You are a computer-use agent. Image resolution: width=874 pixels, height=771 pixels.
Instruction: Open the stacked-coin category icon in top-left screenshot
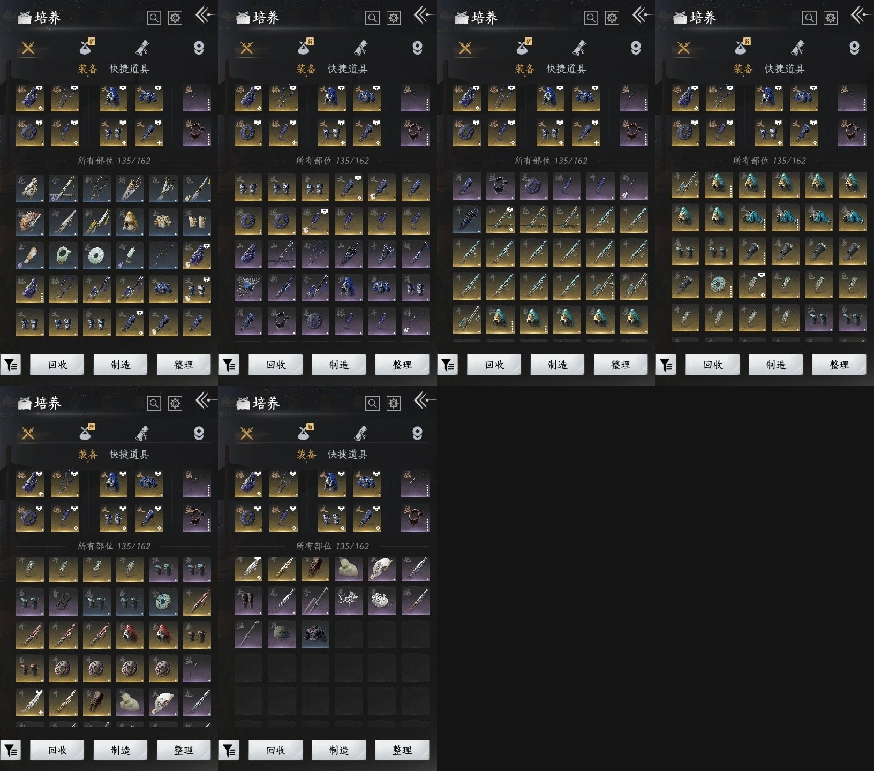[199, 48]
